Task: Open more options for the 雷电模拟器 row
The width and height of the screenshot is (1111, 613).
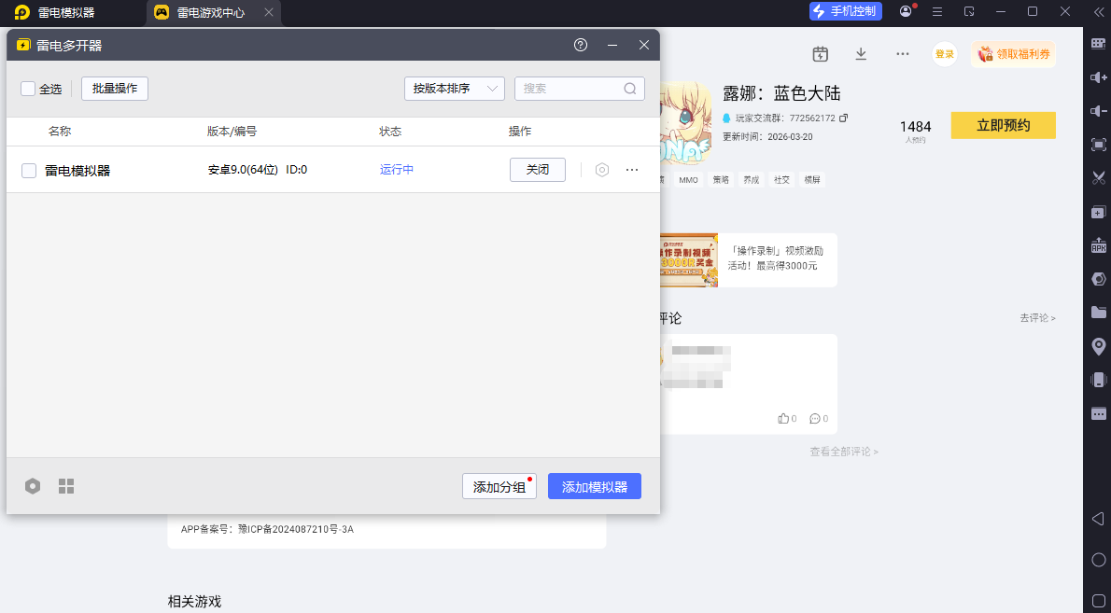Action: tap(632, 170)
